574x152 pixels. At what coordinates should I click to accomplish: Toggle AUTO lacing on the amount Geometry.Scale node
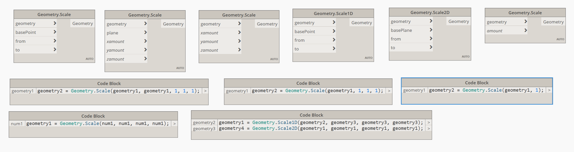coord(560,39)
